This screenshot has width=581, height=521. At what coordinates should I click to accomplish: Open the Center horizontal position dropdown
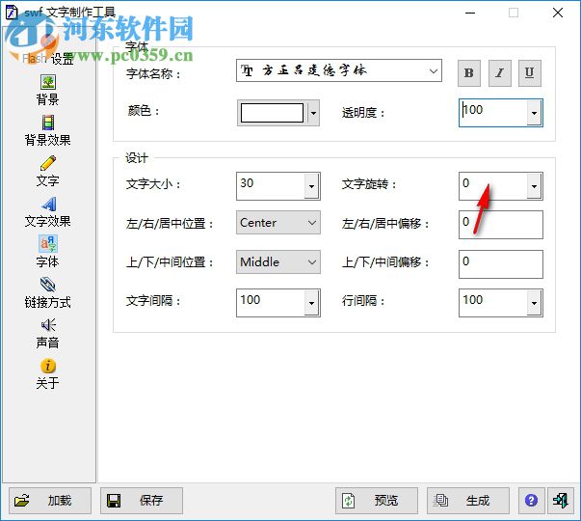tap(278, 223)
